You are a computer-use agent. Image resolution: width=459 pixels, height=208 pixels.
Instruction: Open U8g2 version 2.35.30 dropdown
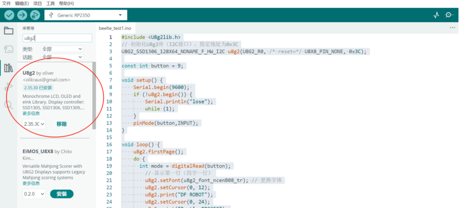click(x=34, y=124)
